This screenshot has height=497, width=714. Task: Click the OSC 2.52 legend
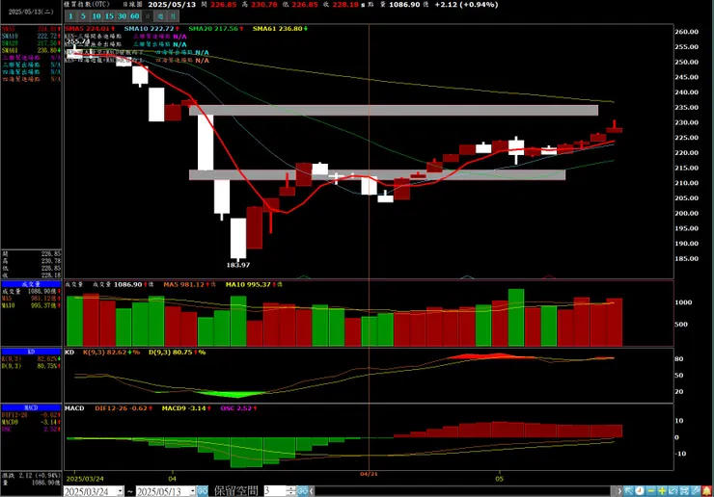click(x=239, y=408)
